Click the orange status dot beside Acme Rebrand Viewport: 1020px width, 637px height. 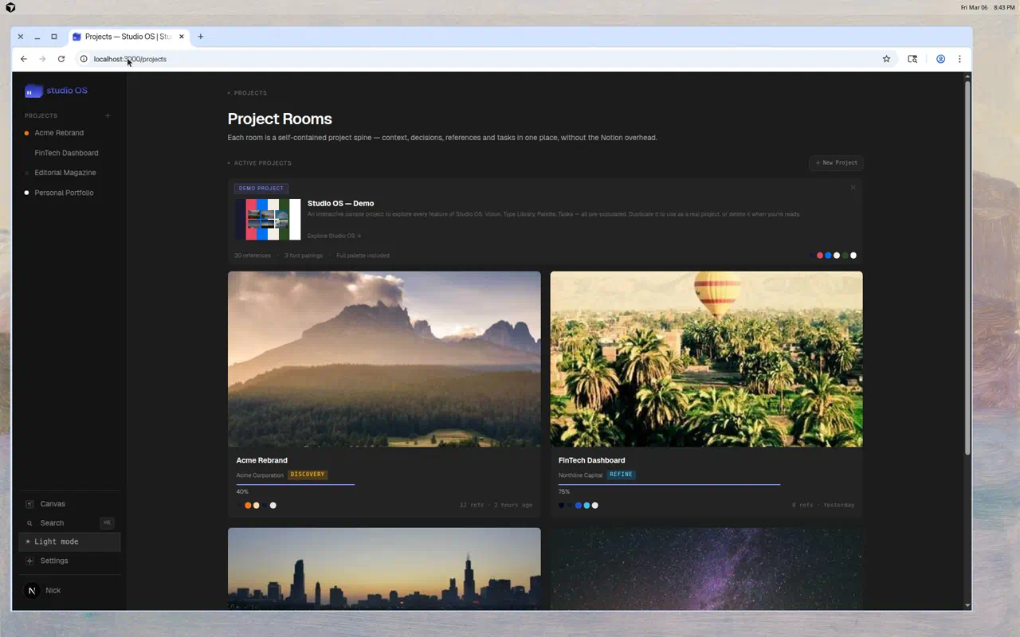click(x=26, y=132)
